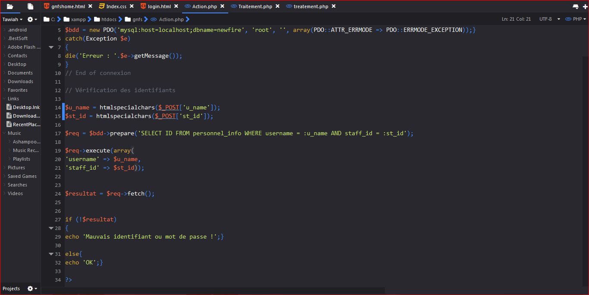Expand the Downloads folder
The height and width of the screenshot is (295, 589).
[4, 81]
